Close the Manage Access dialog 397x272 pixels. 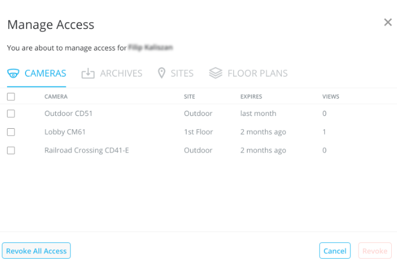point(388,23)
